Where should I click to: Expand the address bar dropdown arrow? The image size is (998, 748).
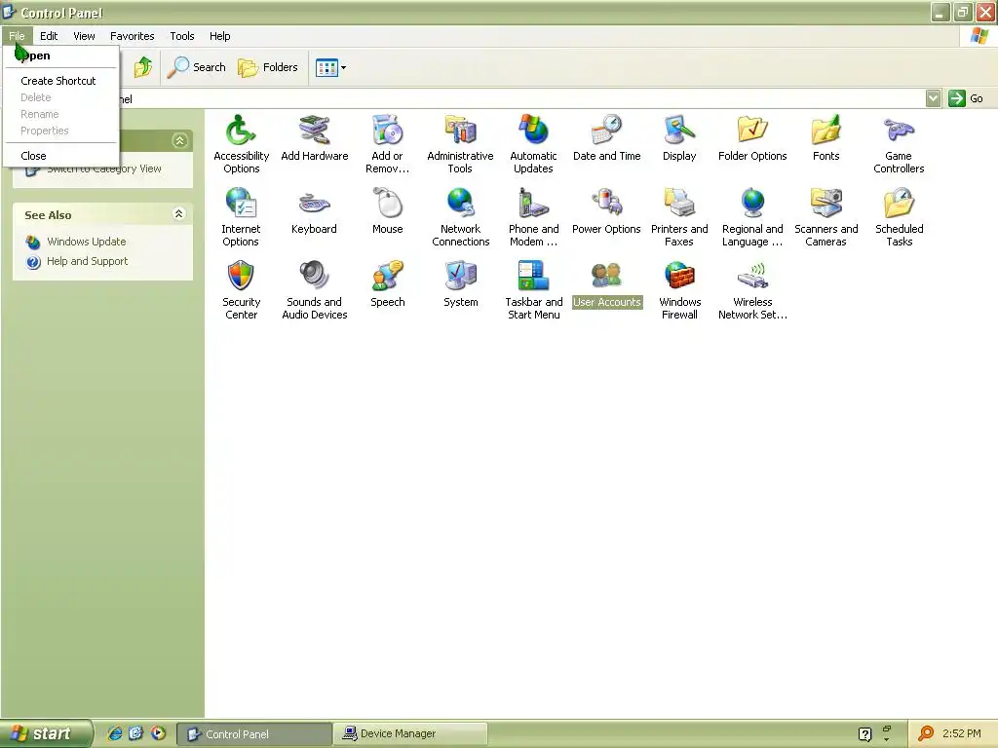(933, 98)
